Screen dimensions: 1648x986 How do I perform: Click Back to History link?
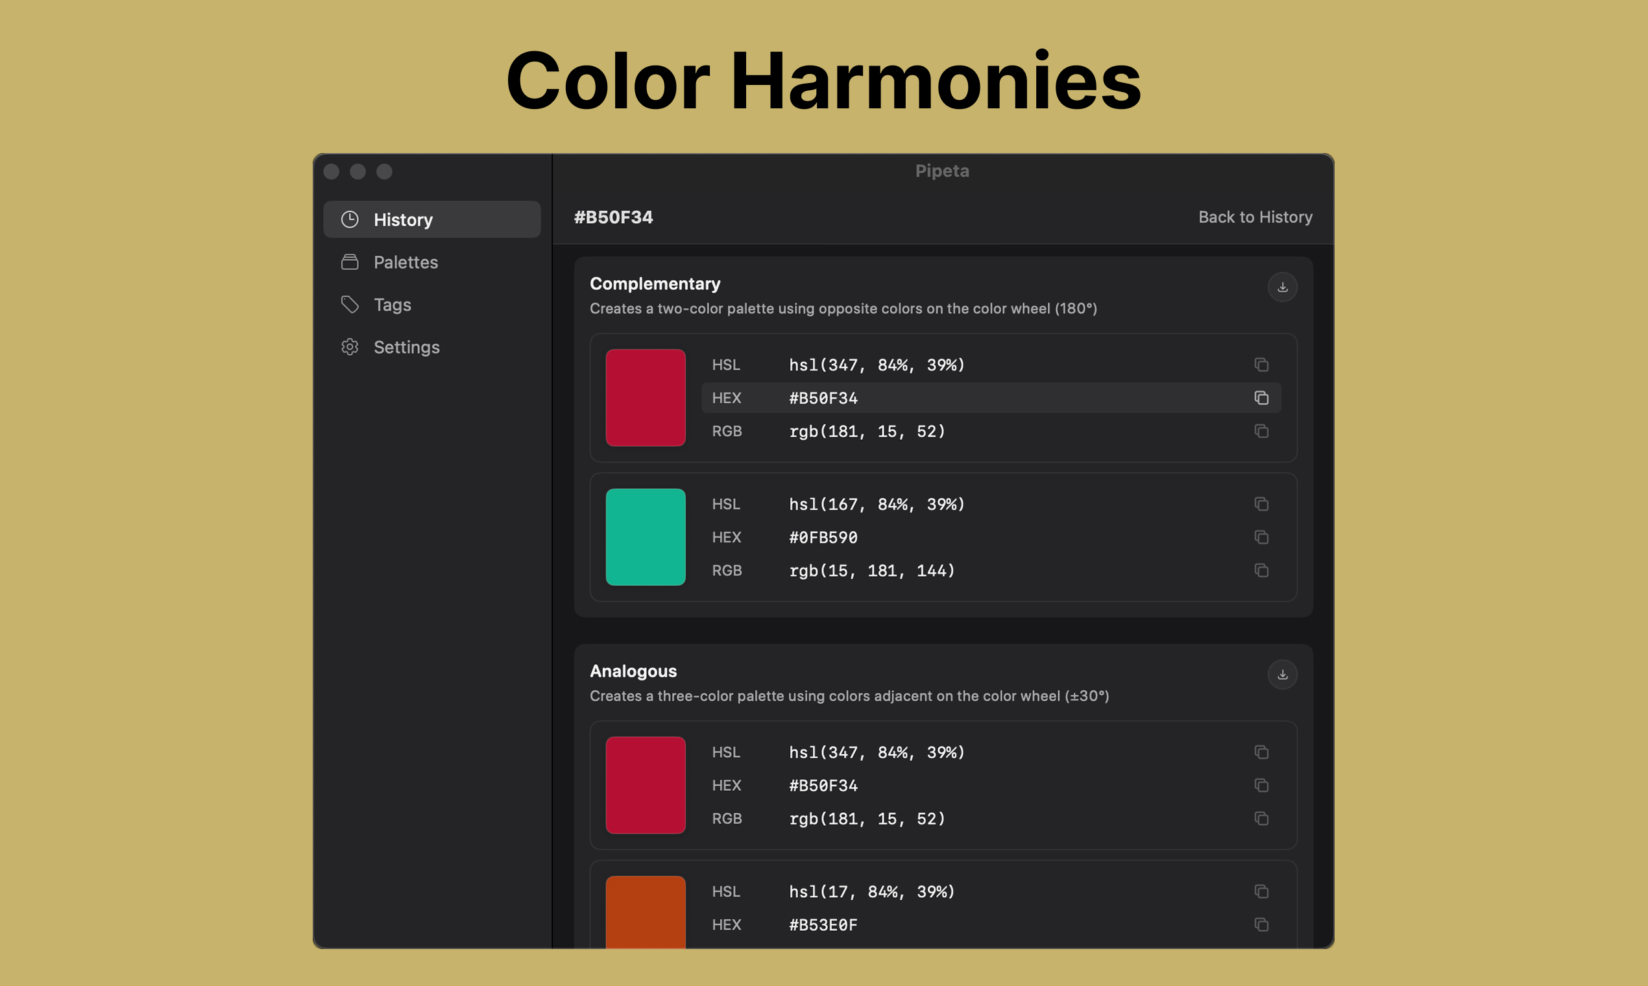[x=1255, y=217]
